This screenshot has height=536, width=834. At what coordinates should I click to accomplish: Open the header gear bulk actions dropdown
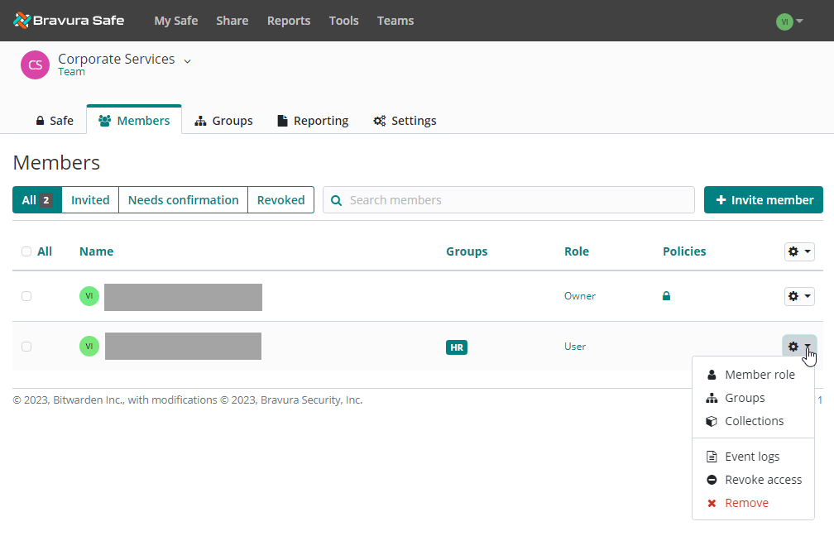798,251
